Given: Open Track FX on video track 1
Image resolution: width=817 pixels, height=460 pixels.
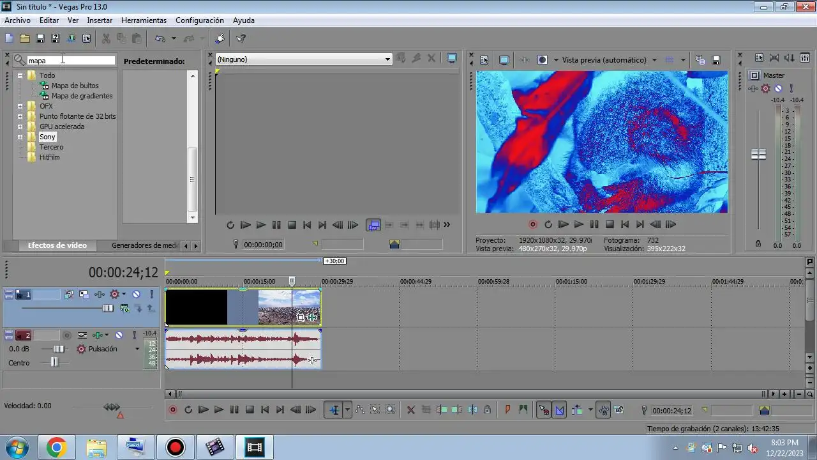Looking at the screenshot, I should tap(100, 295).
